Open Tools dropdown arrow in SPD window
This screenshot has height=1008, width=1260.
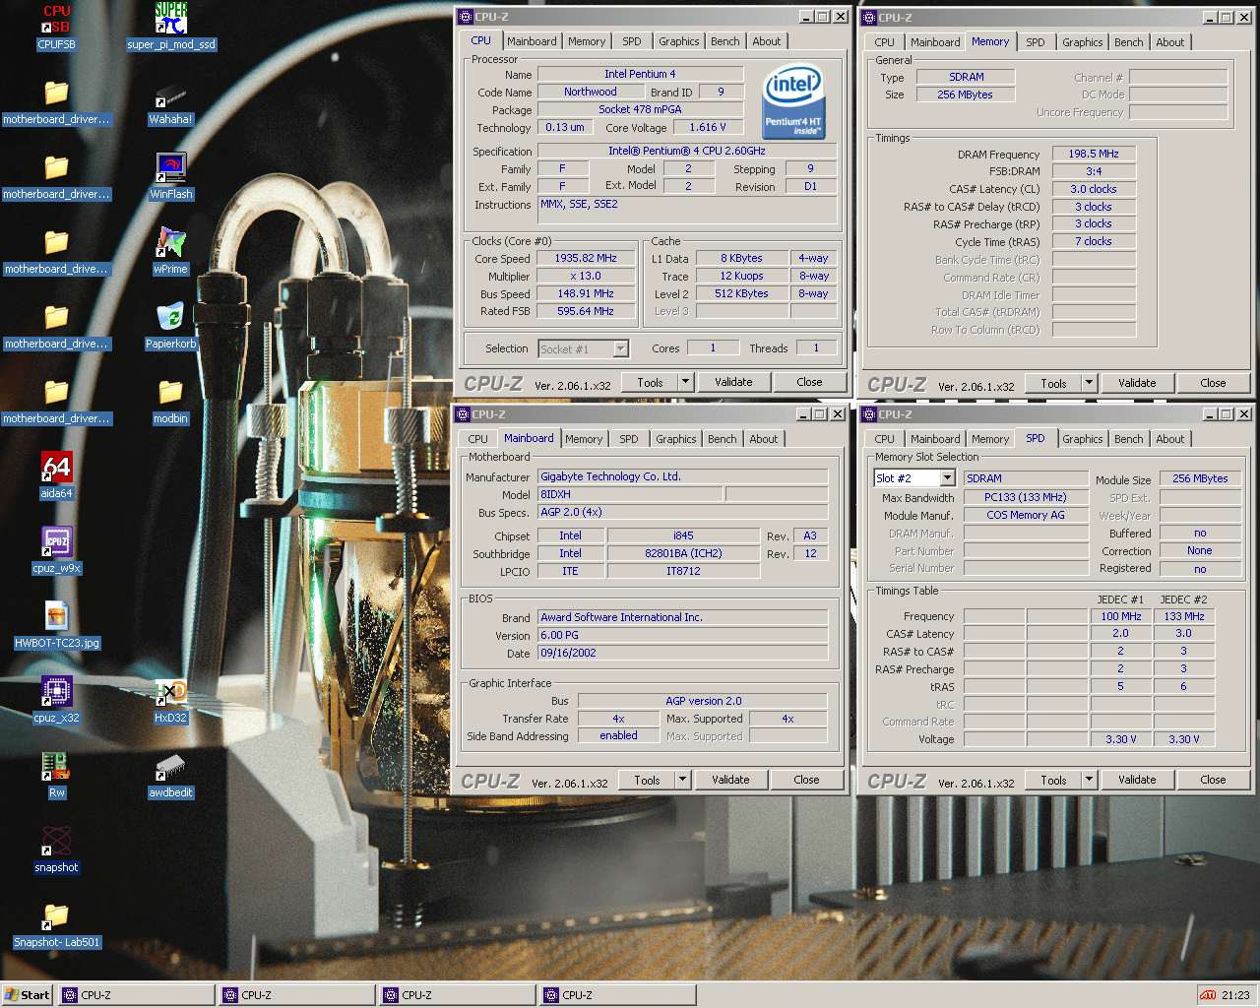[1090, 780]
